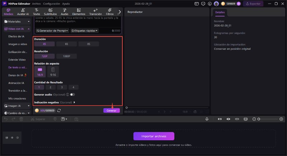Screen dimensions: 287x156
Task: Click the layout switch icon in title bar
Action: [x=197, y=4]
